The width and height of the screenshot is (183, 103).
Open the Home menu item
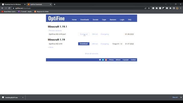click(74, 20)
